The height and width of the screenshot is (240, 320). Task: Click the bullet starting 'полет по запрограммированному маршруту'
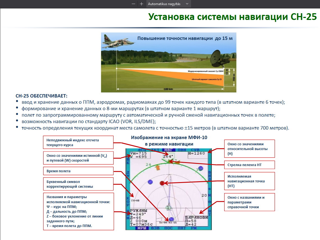coord(148,115)
